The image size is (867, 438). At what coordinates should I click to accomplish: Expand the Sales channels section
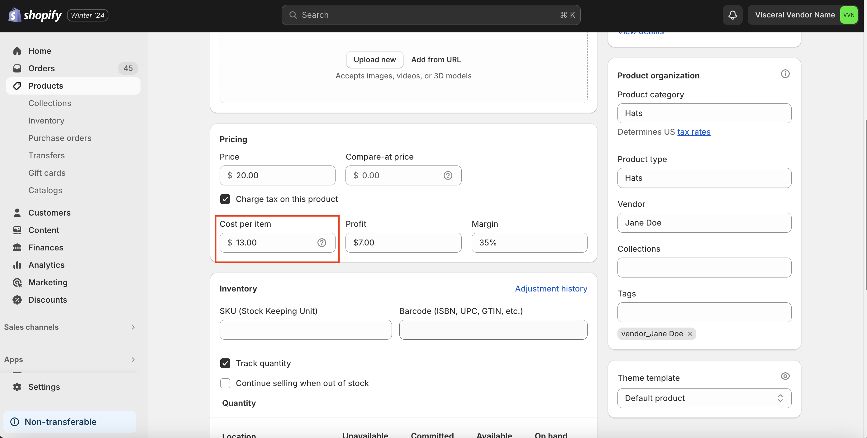pos(133,327)
